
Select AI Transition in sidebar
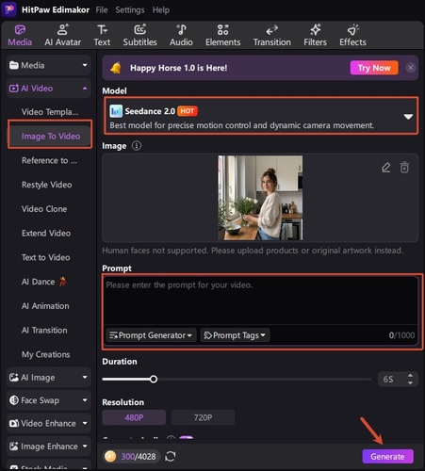tap(44, 331)
